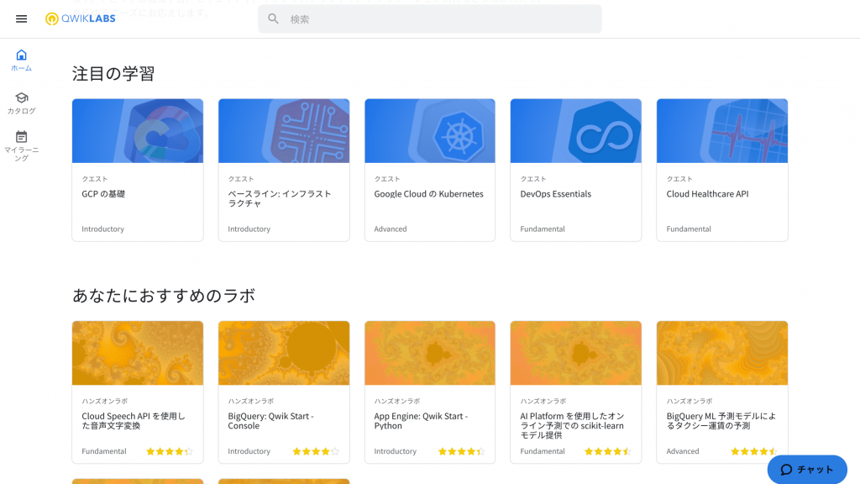Open Cloud Healthcare API quest title
Image resolution: width=860 pixels, height=484 pixels.
(707, 194)
